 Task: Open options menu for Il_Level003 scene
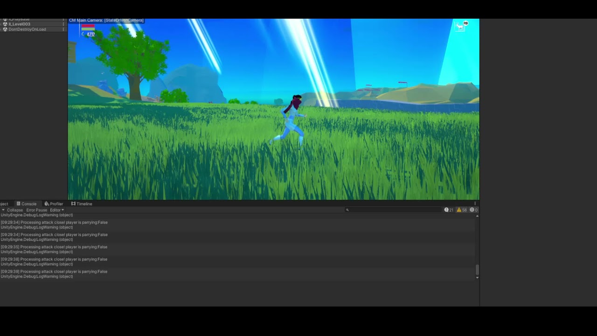63,24
